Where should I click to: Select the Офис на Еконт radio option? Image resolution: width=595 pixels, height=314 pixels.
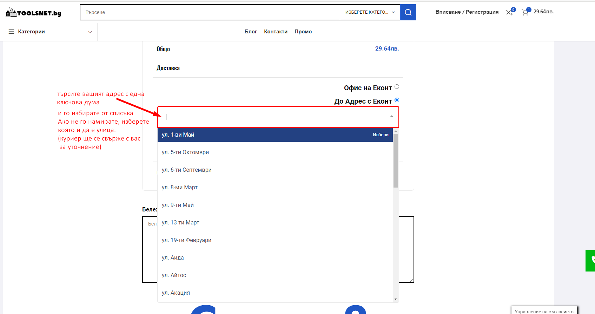pyautogui.click(x=397, y=87)
